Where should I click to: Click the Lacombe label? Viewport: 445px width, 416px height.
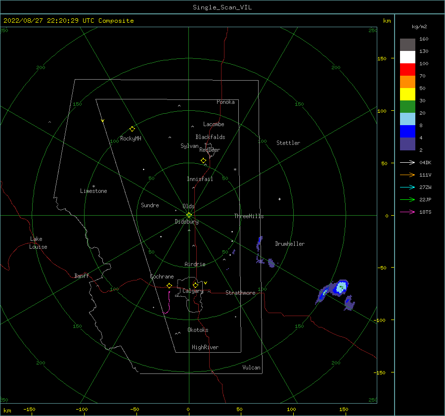(214, 124)
